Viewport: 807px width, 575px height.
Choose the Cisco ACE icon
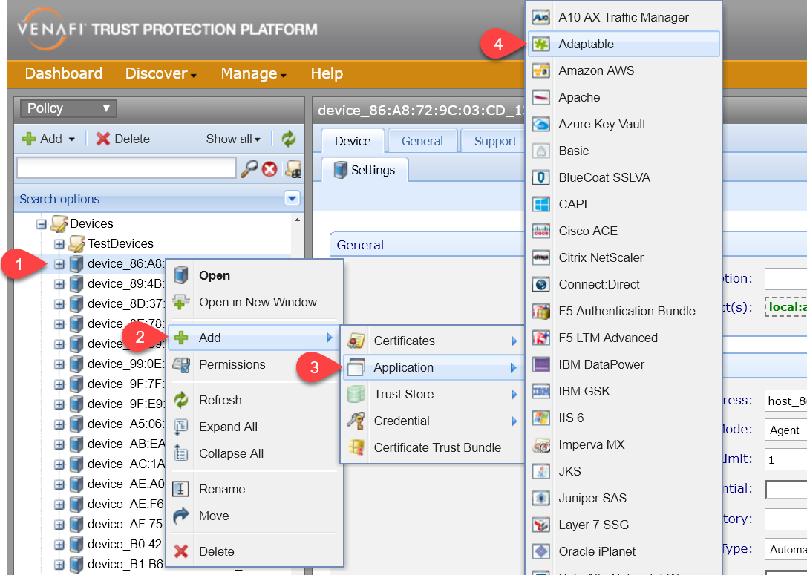[x=542, y=231]
